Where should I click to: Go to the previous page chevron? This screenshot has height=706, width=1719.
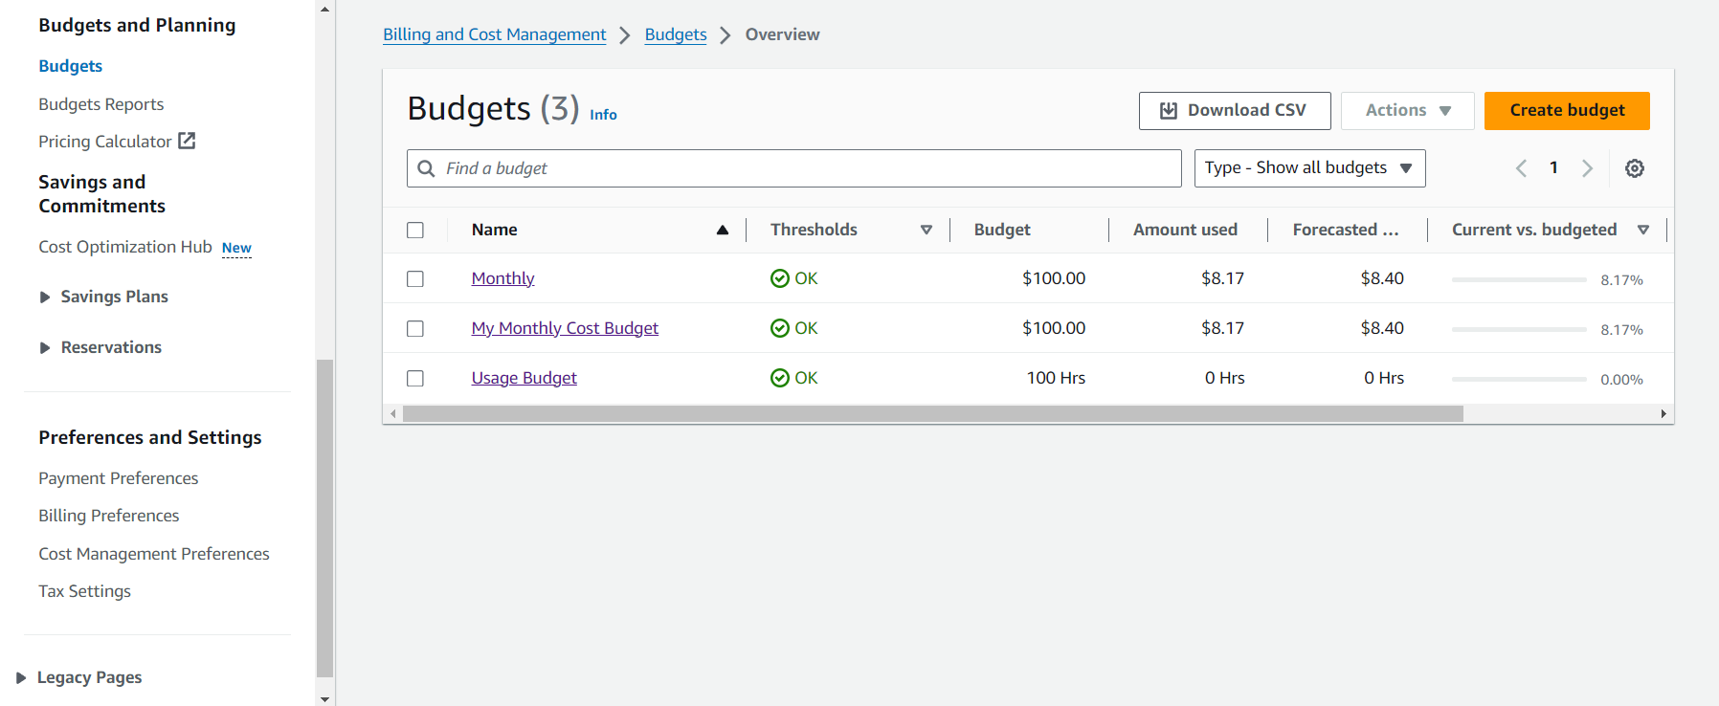pyautogui.click(x=1521, y=168)
